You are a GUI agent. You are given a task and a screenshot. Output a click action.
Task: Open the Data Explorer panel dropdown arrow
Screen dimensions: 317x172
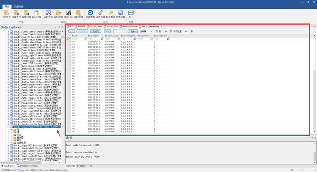pos(56,27)
